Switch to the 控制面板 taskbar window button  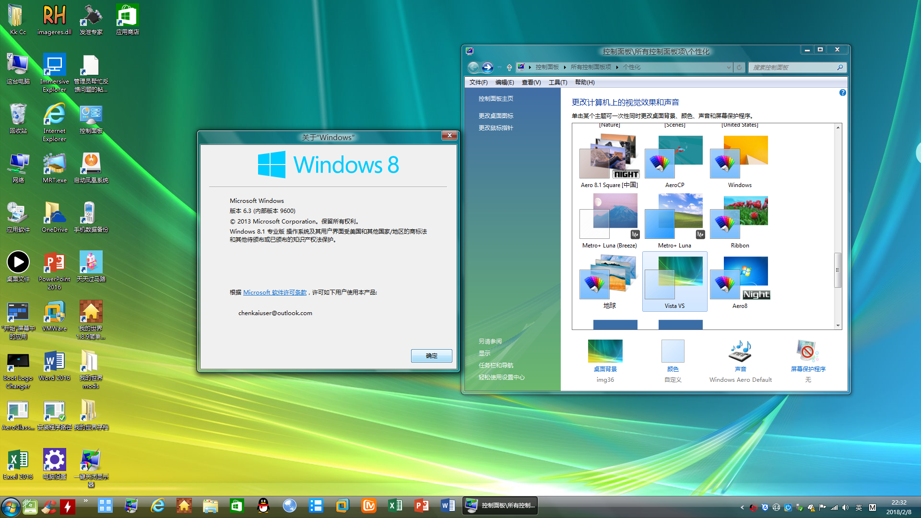coord(500,506)
